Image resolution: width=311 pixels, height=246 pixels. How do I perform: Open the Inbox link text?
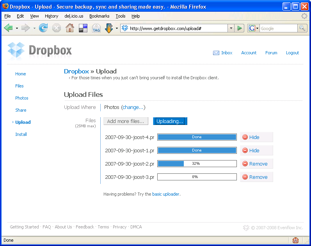[x=227, y=53]
